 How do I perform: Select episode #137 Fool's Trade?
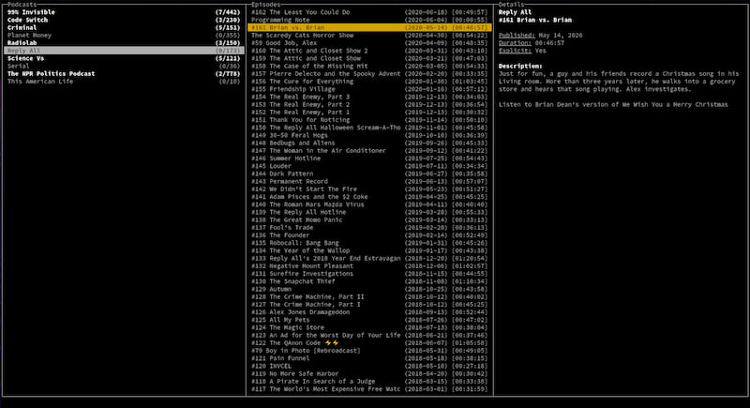(x=369, y=227)
